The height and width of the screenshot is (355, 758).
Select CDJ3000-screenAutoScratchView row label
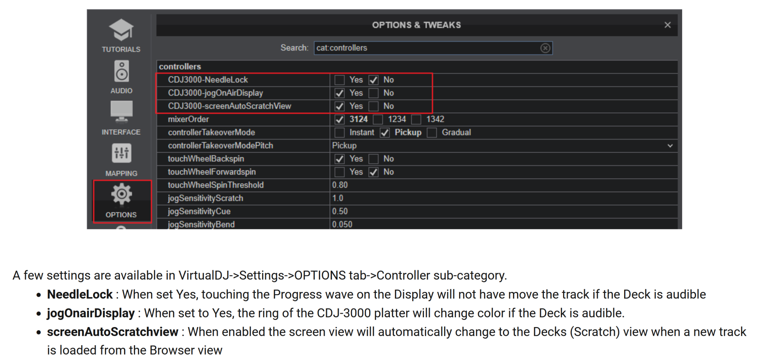[230, 106]
